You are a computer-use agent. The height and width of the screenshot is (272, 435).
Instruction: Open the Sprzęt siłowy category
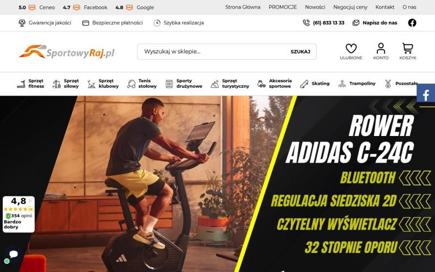pos(65,84)
